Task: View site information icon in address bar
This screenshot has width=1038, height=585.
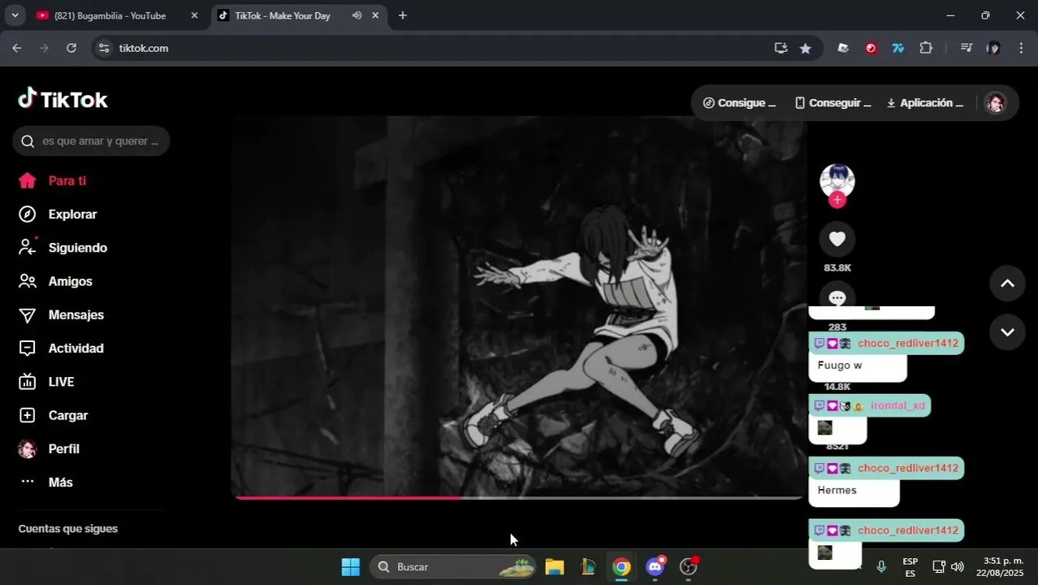Action: click(103, 48)
